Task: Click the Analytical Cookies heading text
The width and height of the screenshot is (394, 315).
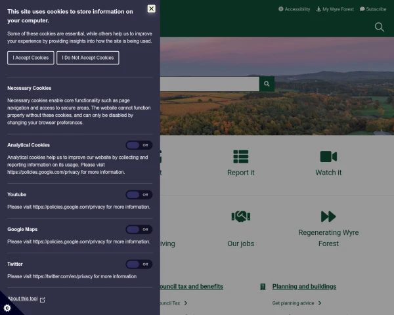Action: [x=28, y=145]
